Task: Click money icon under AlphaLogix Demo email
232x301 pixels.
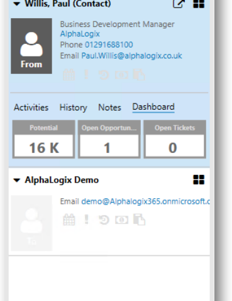Action: click(121, 220)
